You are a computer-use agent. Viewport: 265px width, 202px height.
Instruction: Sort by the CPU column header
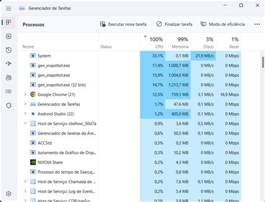pos(153,42)
